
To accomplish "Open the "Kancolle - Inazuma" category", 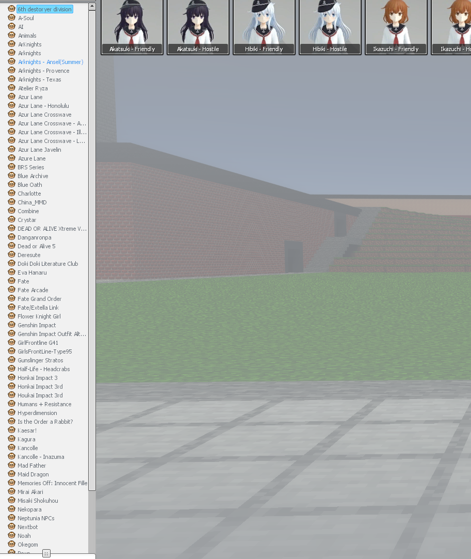I will [41, 457].
